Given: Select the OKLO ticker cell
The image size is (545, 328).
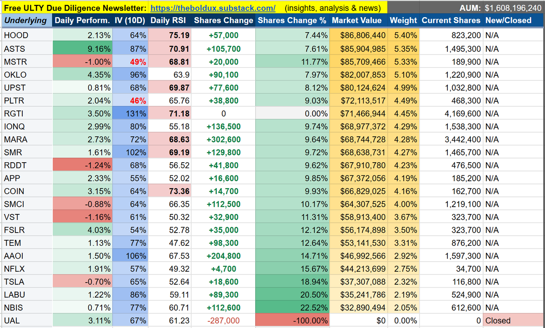Looking at the screenshot, I should click(x=26, y=75).
